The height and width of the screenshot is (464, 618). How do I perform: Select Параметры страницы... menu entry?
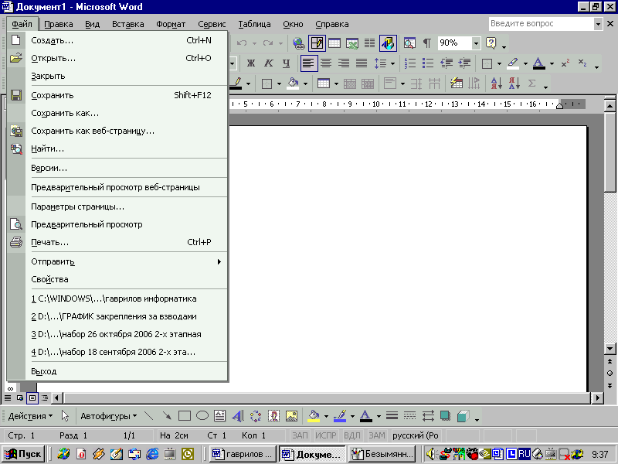click(x=126, y=206)
